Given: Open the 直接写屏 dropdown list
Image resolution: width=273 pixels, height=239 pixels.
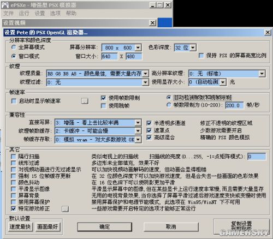Looking at the screenshot, I should (x=138, y=123).
